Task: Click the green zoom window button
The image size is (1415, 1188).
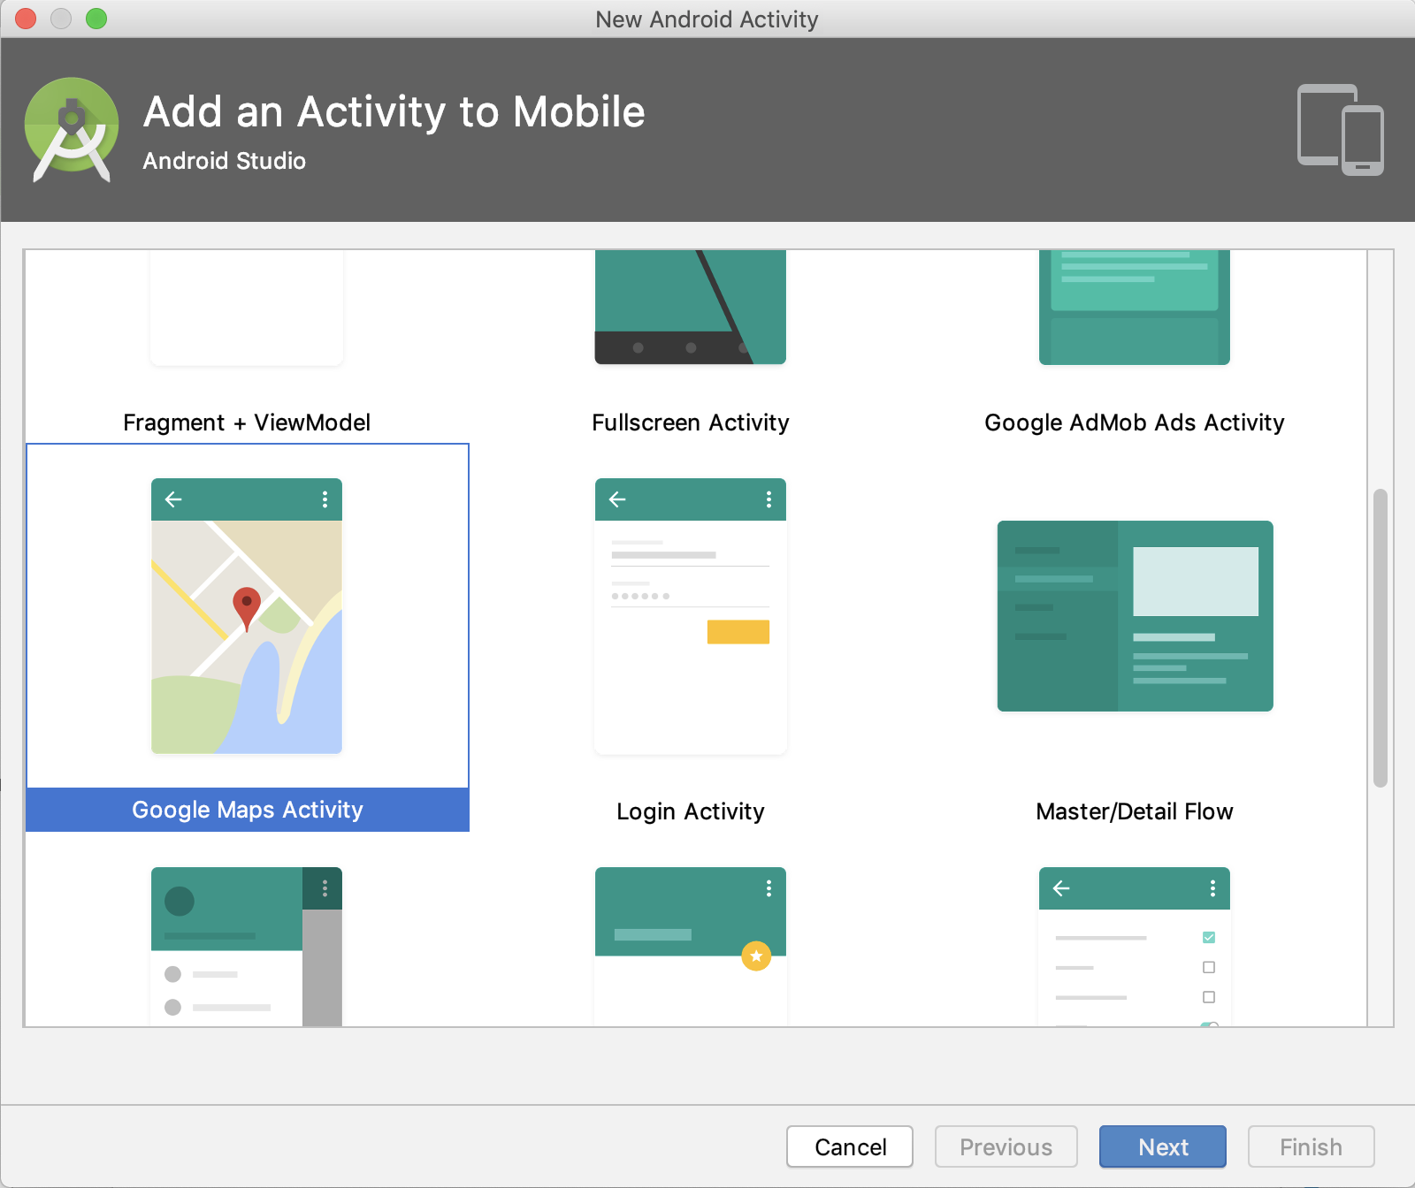Action: [x=96, y=19]
